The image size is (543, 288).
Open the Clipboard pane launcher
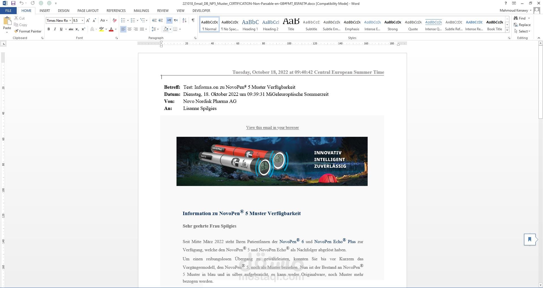click(42, 38)
